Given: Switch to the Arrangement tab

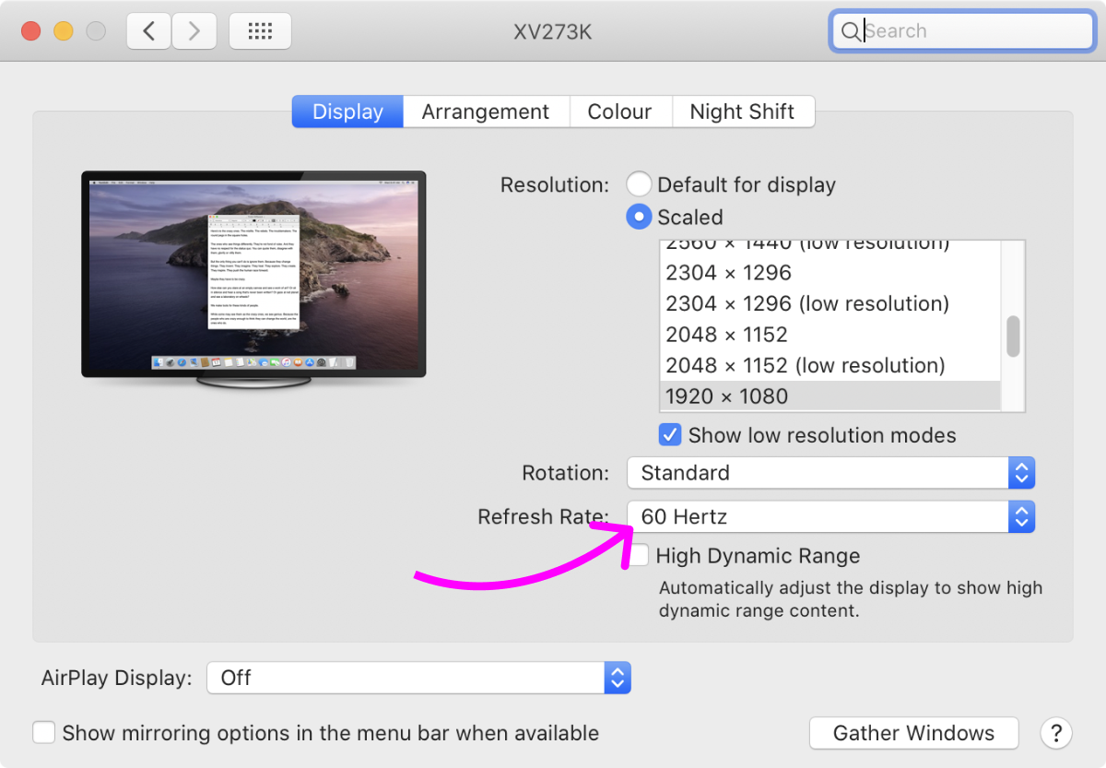Looking at the screenshot, I should tap(485, 112).
